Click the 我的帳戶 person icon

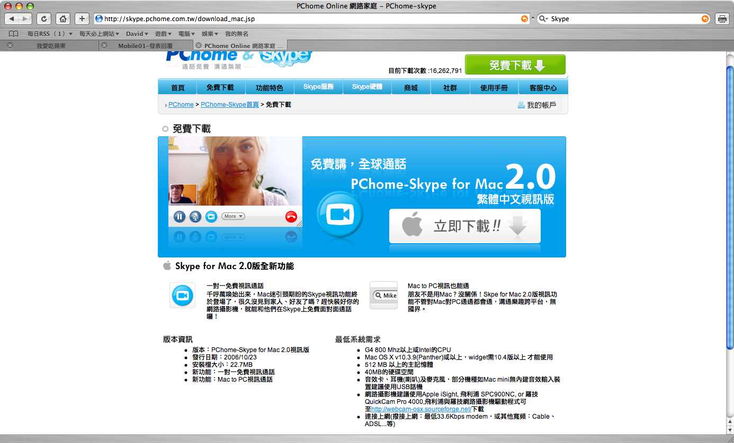pos(521,105)
